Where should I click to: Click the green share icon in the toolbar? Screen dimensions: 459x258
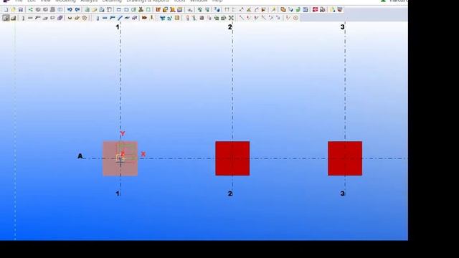coord(30,9)
